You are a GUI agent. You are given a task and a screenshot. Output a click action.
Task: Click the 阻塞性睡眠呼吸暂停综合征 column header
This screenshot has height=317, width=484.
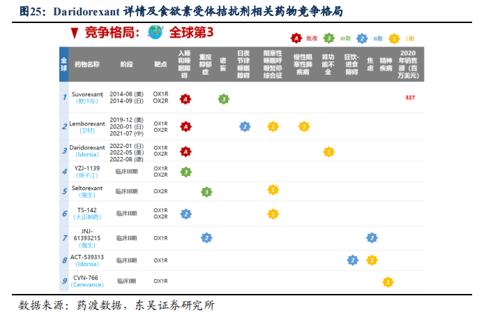[x=273, y=64]
